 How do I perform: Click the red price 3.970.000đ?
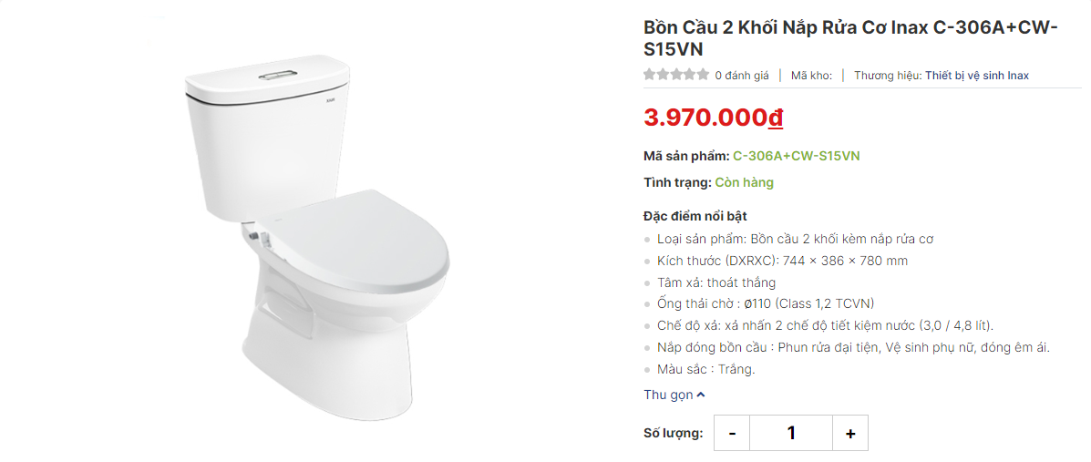pyautogui.click(x=714, y=118)
